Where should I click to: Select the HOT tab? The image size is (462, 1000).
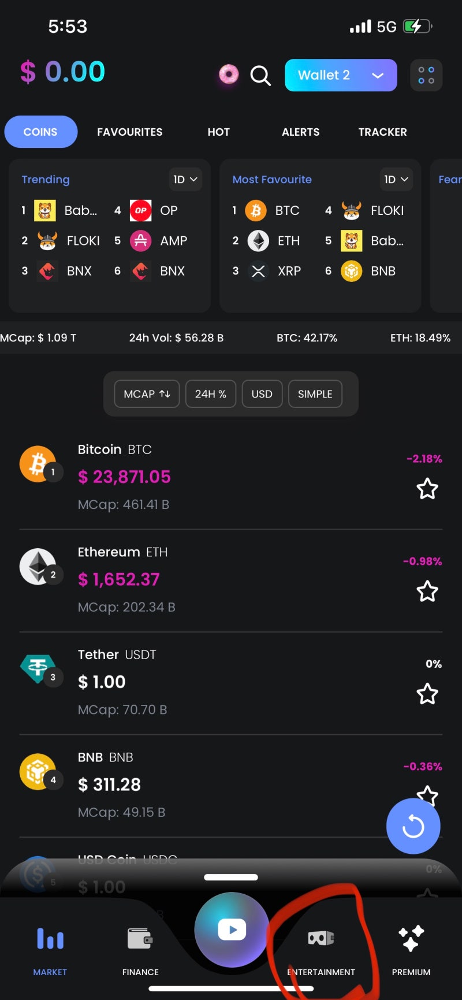click(x=219, y=132)
